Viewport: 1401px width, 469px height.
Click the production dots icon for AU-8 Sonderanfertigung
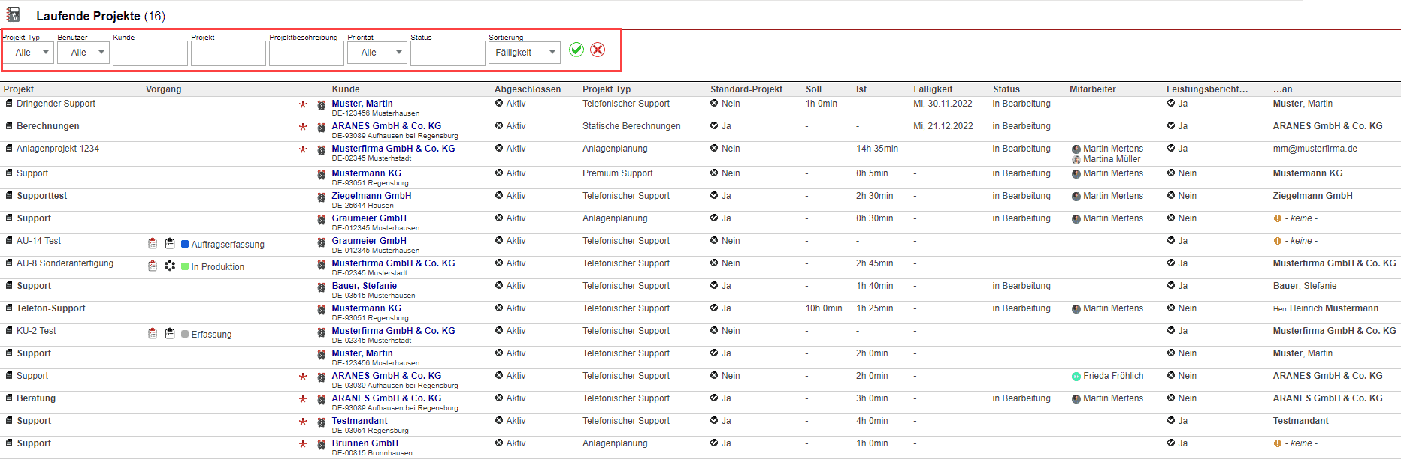[x=170, y=266]
